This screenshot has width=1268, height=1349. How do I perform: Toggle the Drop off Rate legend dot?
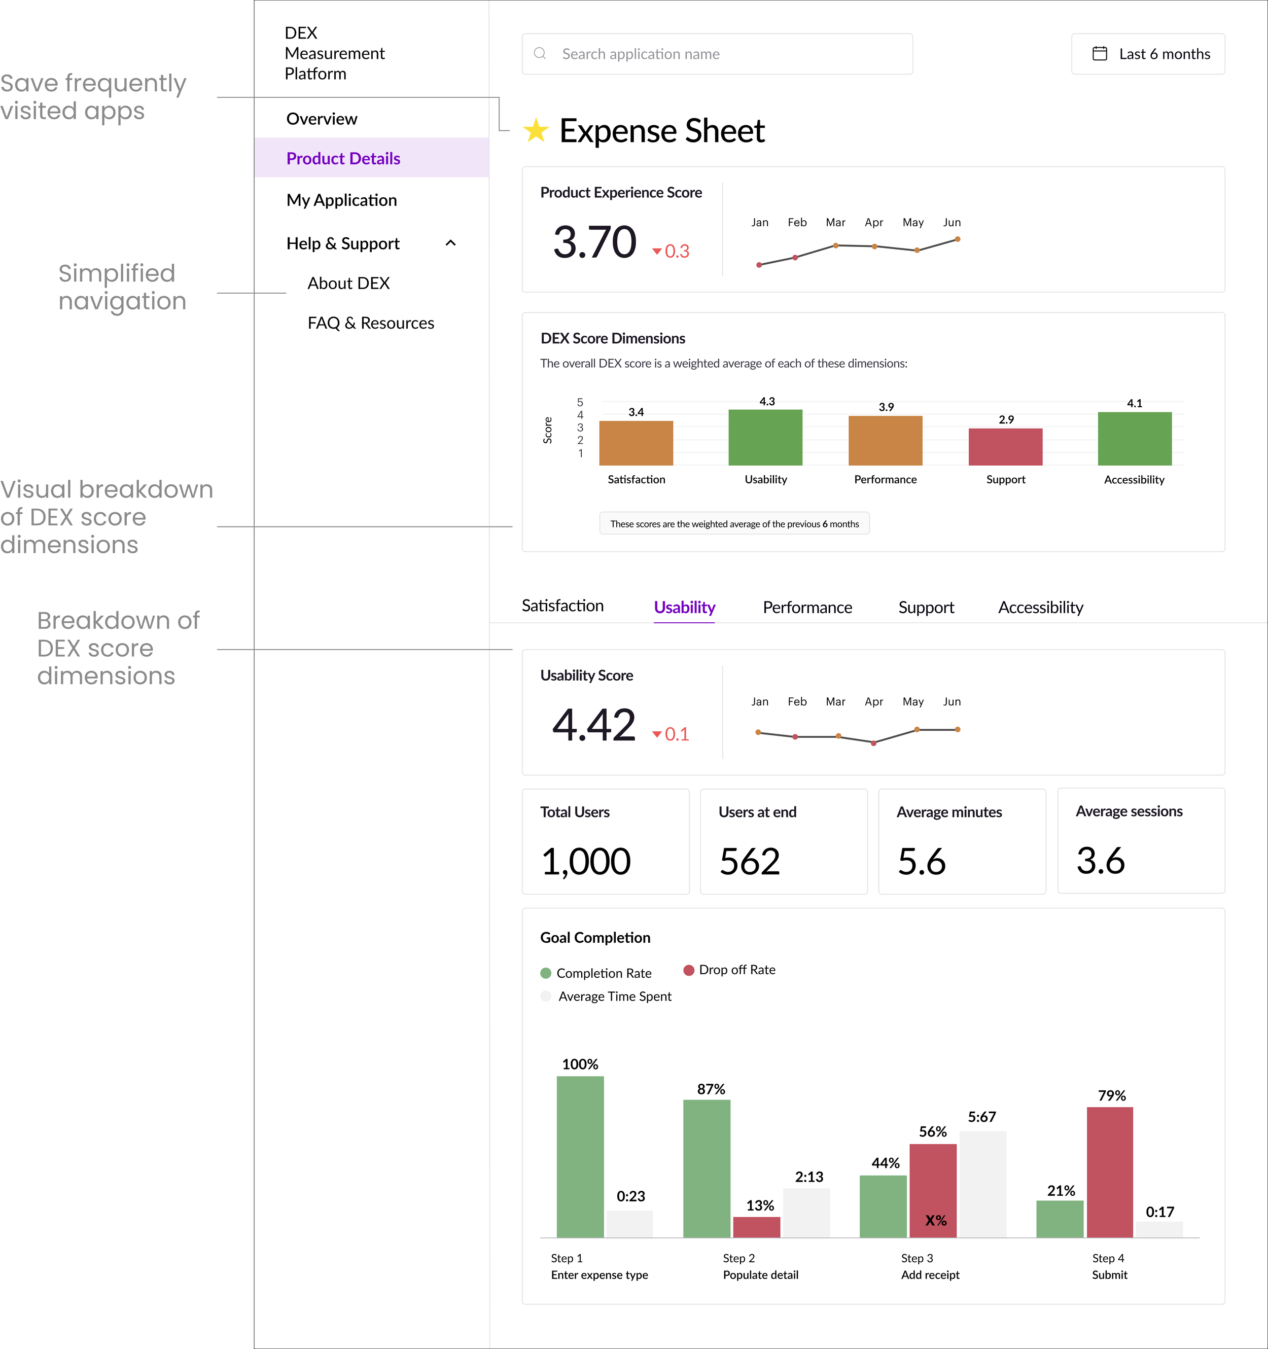[688, 970]
